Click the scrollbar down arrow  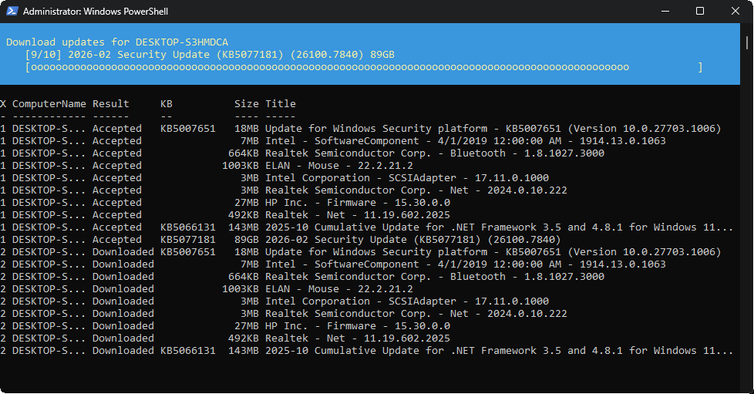click(749, 388)
